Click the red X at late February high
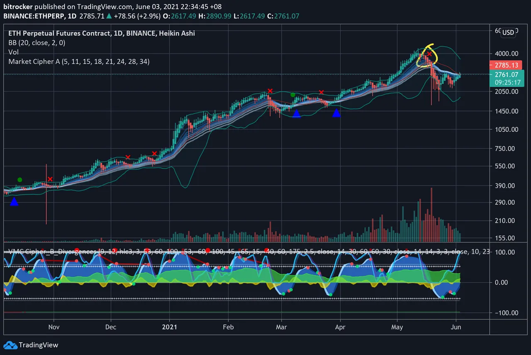Screen dimensions: 531x355 (270, 91)
